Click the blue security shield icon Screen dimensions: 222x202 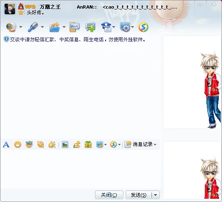[7, 39]
